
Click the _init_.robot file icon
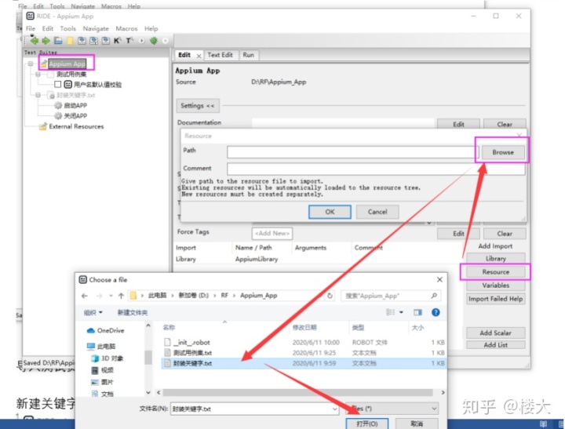point(167,342)
